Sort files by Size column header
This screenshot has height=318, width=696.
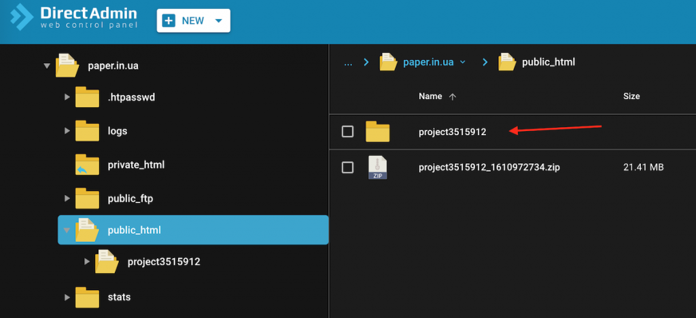tap(631, 96)
